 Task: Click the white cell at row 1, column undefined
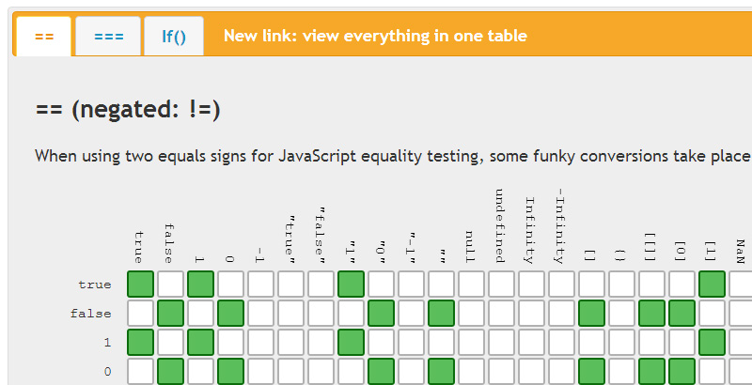(x=502, y=344)
